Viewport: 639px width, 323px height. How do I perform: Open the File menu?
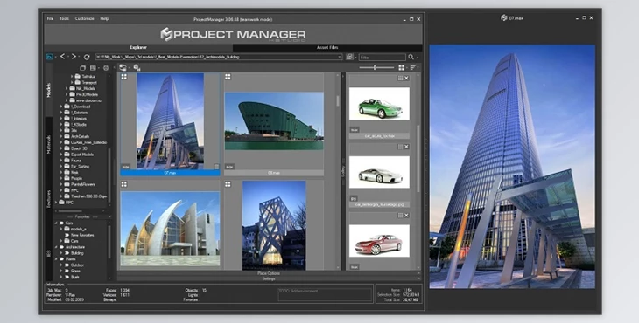coord(50,18)
